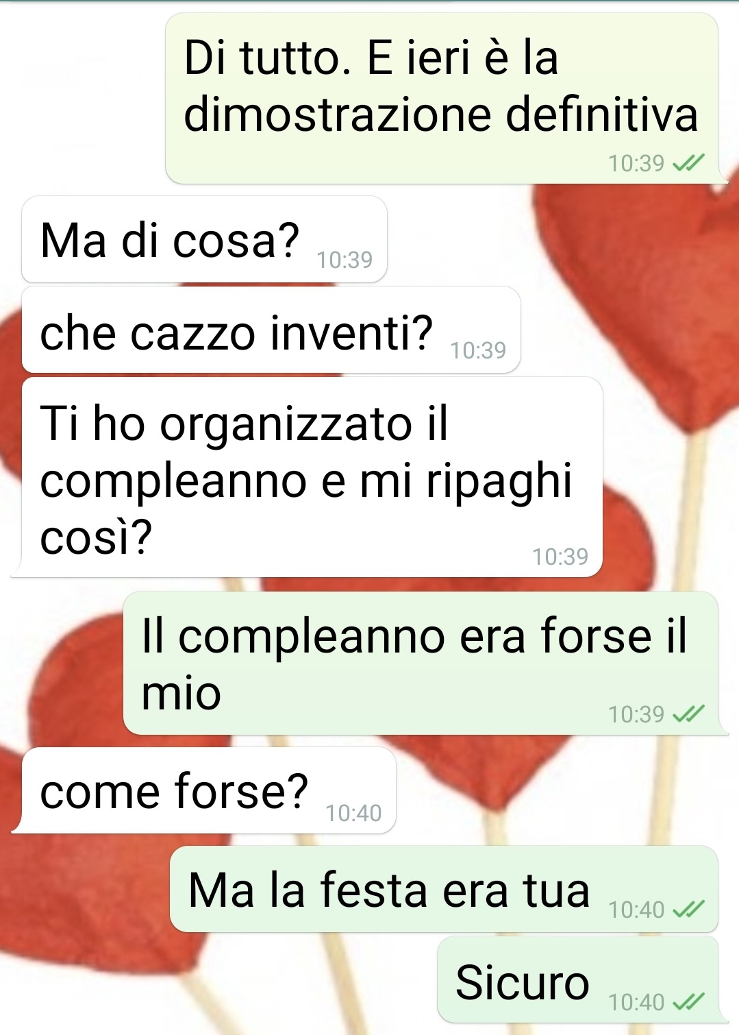This screenshot has height=1035, width=739.
Task: Tap the 10:40 timestamp on 'come forse?'
Action: (353, 813)
